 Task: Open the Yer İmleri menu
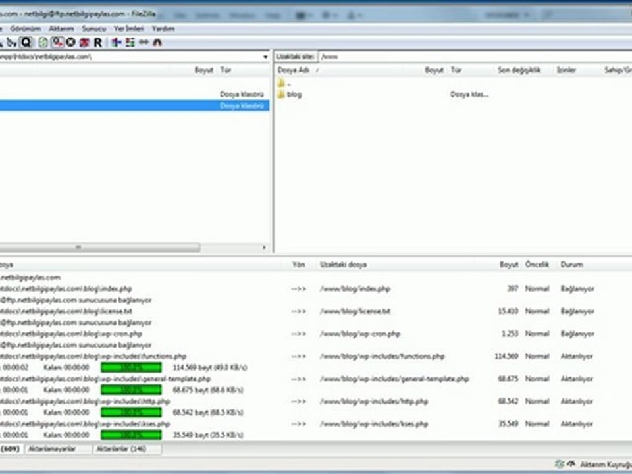[128, 28]
